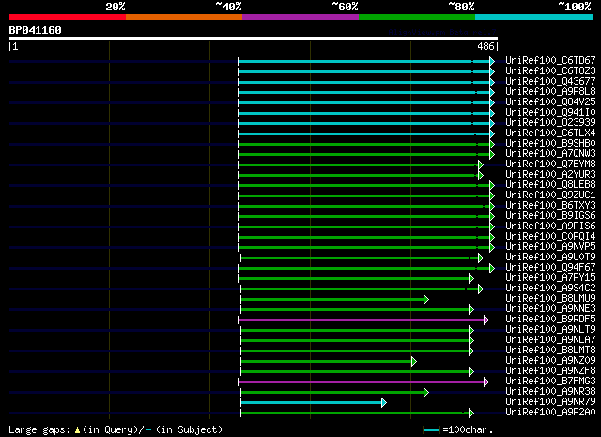The image size is (601, 437).
Task: Click the UniRef100_Q94F67 label
Action: pos(550,268)
